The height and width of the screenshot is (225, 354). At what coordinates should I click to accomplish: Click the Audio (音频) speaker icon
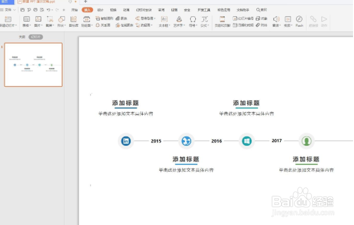tap(276, 19)
